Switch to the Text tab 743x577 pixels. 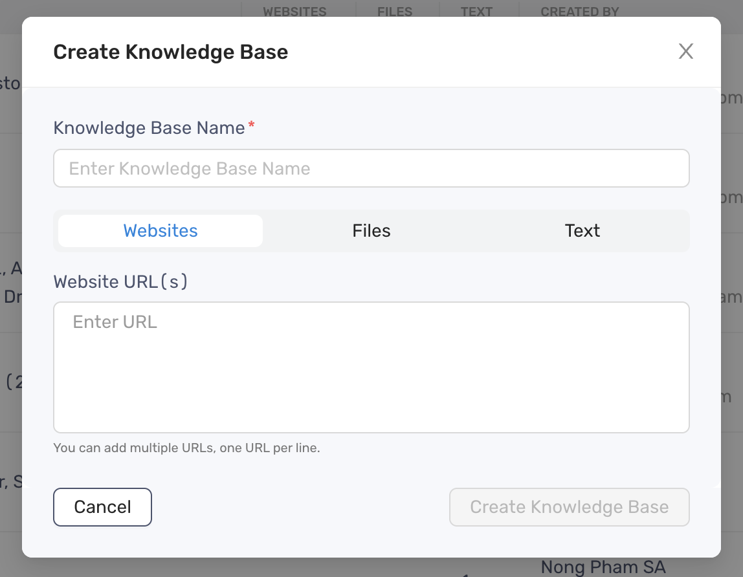(x=582, y=230)
